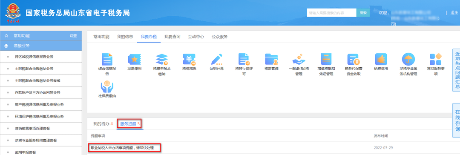Viewport: 460px width, 155px height.
Task: Open 增值税抵扣凭证管理 icon
Action: click(x=326, y=59)
